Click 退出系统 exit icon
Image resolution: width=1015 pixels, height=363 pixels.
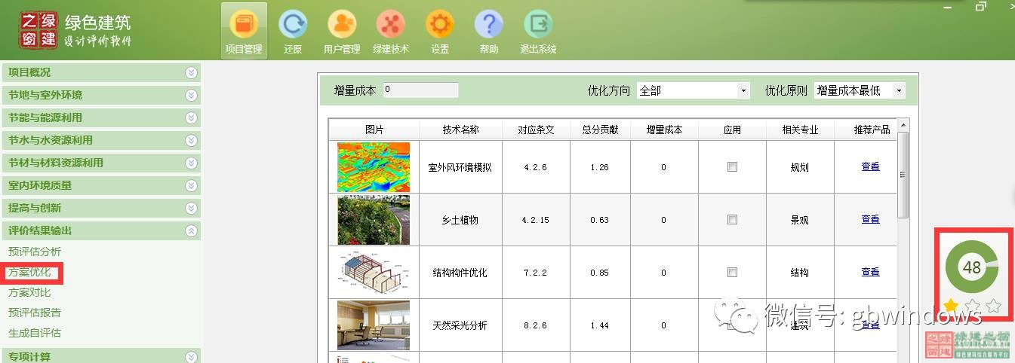click(x=538, y=31)
